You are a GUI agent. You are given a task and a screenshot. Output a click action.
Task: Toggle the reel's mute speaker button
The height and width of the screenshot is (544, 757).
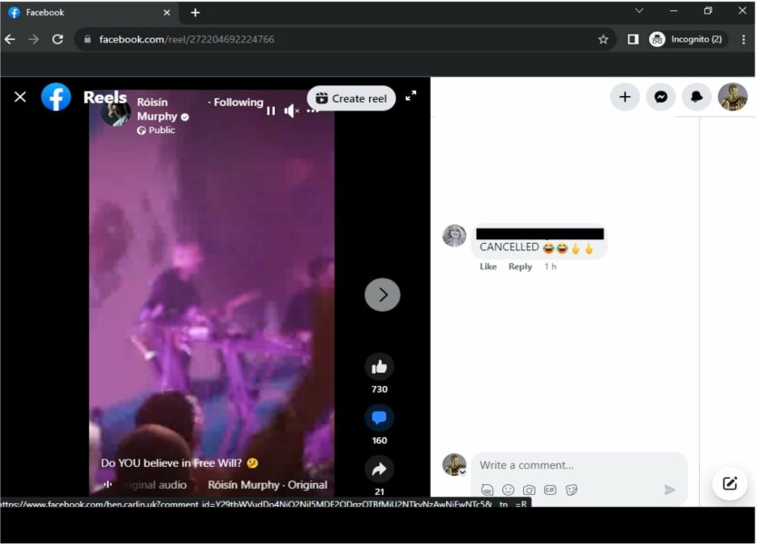(x=291, y=111)
